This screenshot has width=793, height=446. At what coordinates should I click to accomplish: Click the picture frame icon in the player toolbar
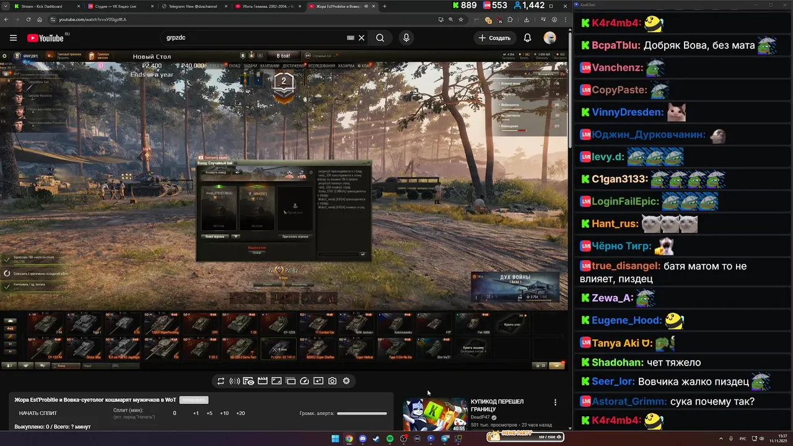tap(276, 381)
